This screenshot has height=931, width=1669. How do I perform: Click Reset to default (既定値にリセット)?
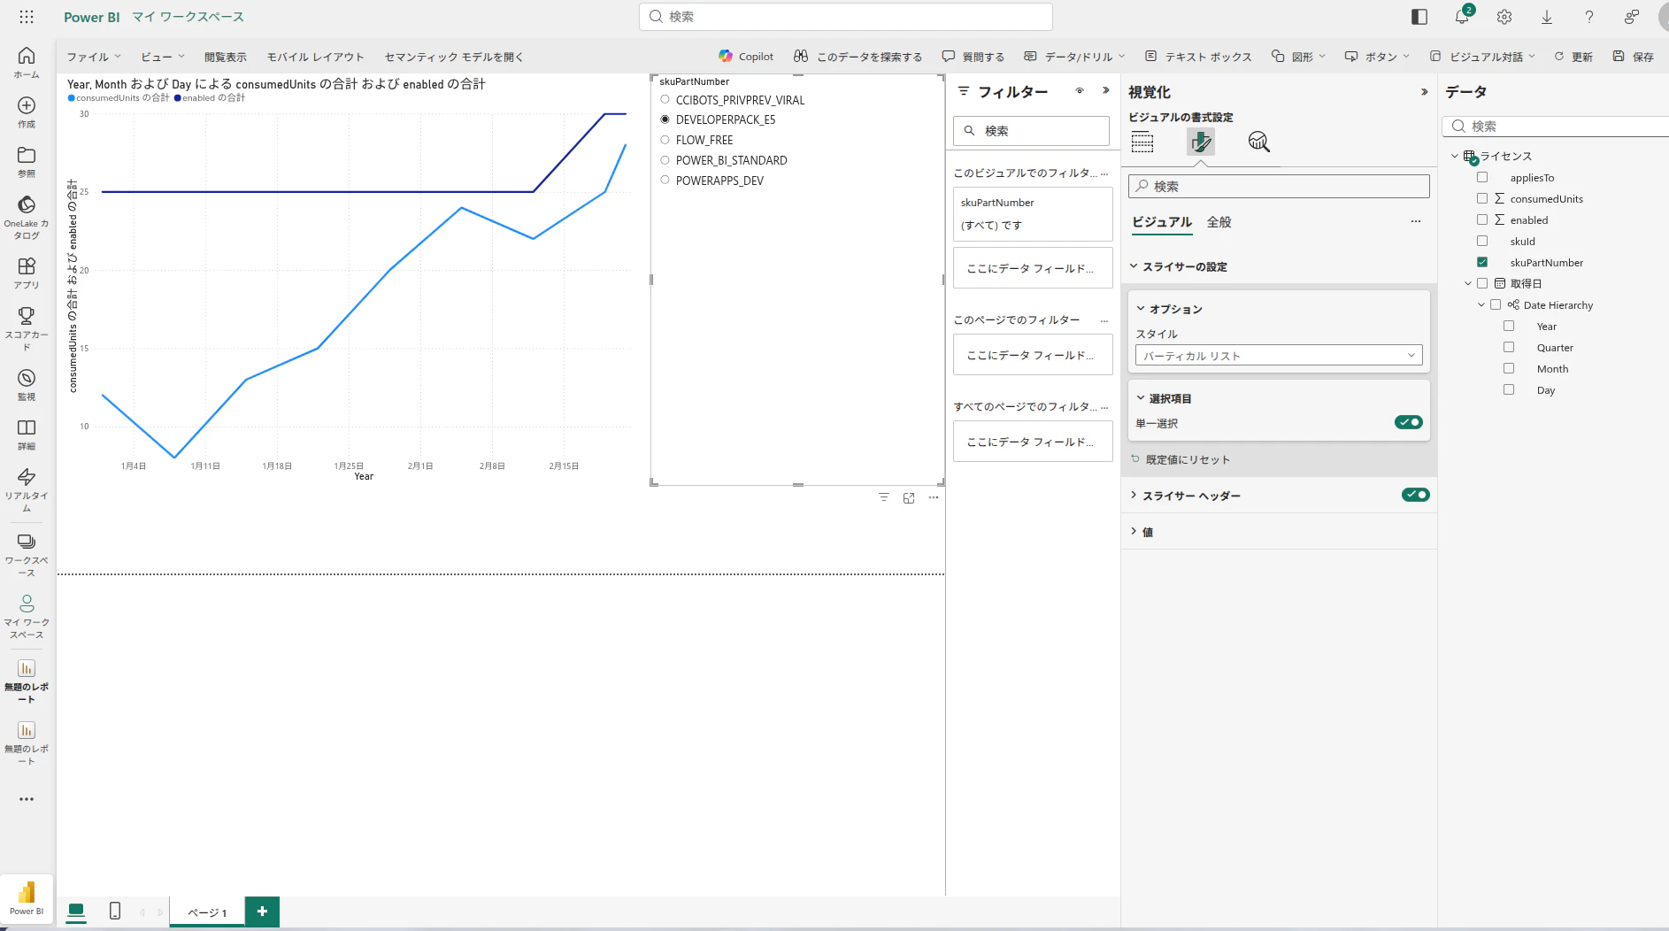pos(1181,459)
